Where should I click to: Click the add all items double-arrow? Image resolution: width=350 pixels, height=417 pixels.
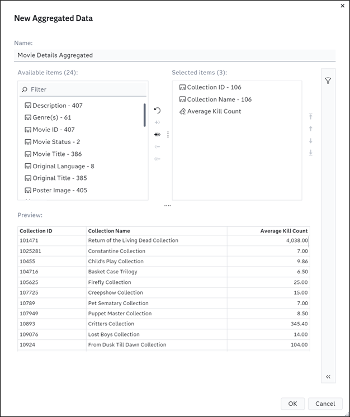pos(157,135)
